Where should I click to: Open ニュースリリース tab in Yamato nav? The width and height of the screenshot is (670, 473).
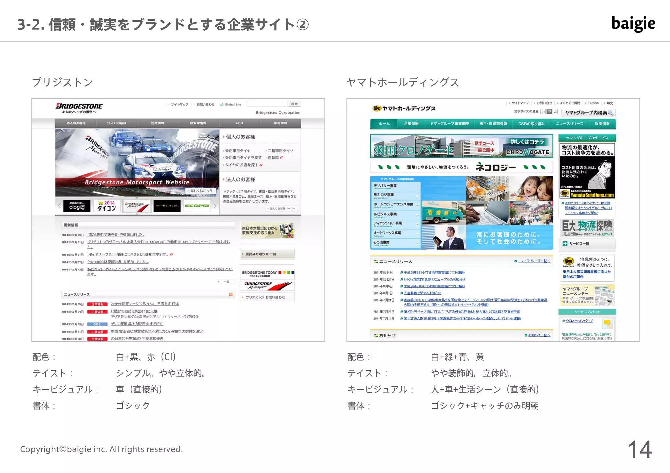(570, 124)
